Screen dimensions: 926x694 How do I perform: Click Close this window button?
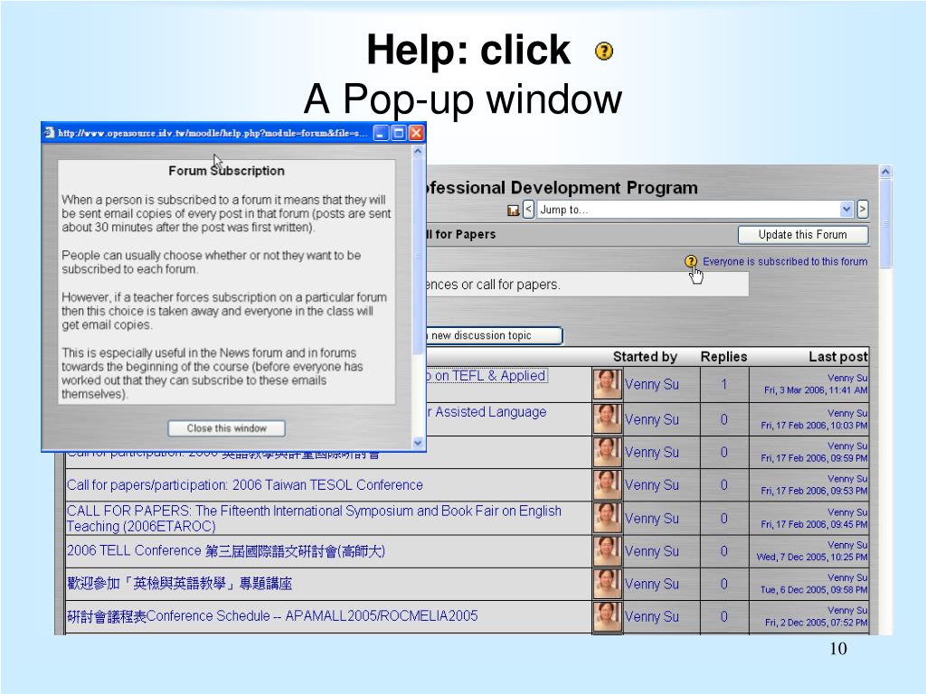click(226, 427)
